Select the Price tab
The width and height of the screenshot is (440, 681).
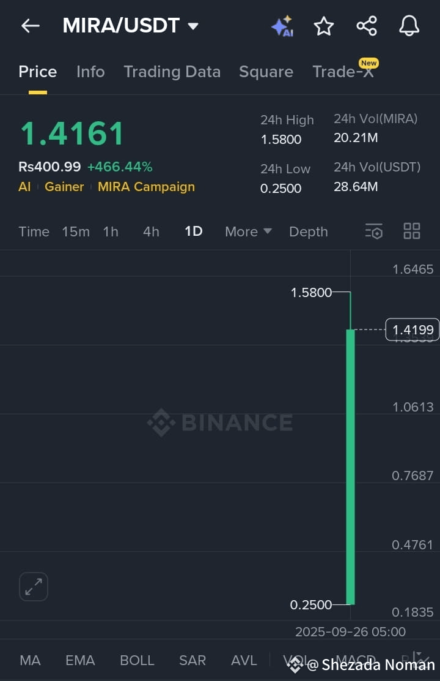38,72
